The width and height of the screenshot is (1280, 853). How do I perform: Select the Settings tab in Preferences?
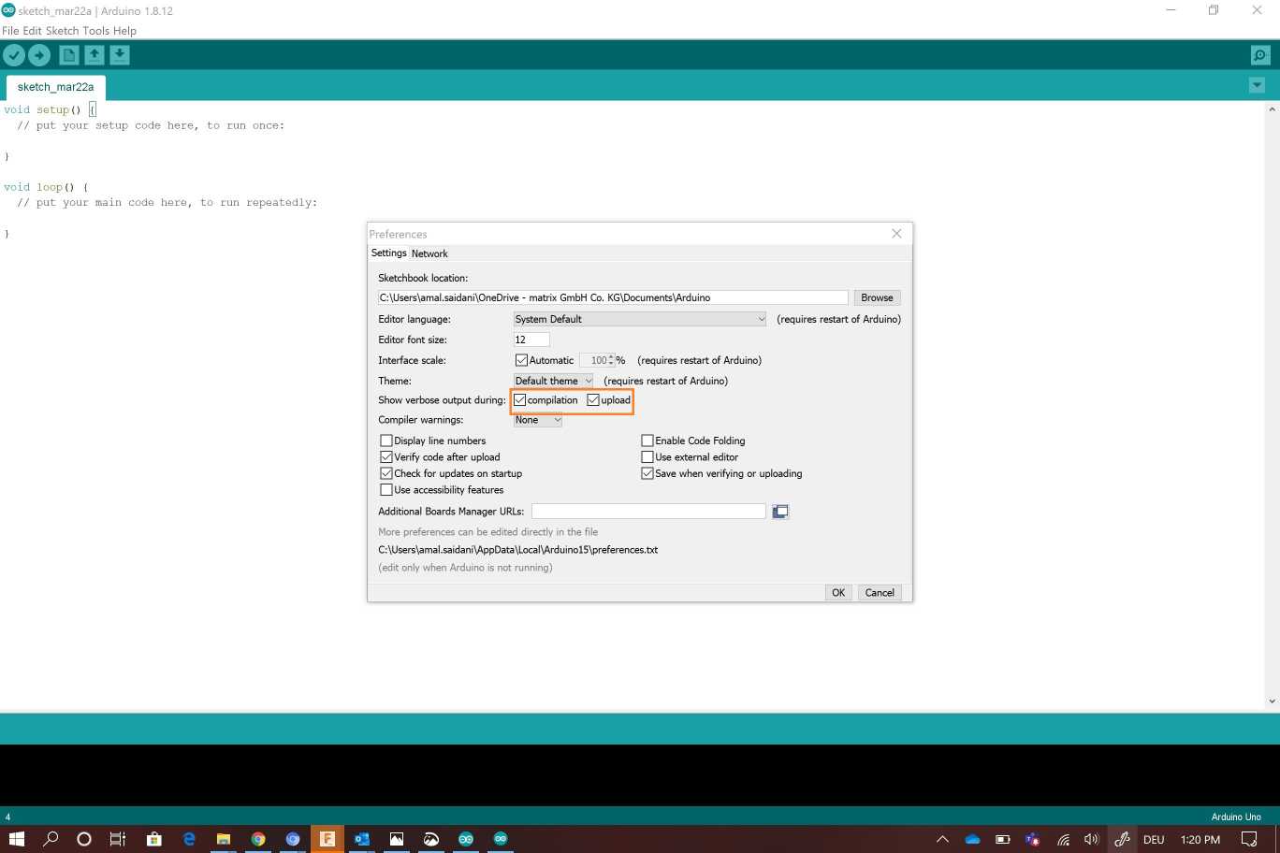pos(389,253)
